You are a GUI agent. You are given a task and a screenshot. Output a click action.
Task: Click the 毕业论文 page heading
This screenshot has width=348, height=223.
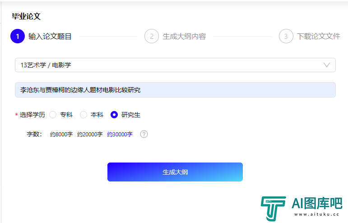(x=26, y=16)
